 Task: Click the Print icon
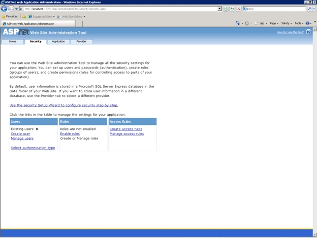(262, 23)
